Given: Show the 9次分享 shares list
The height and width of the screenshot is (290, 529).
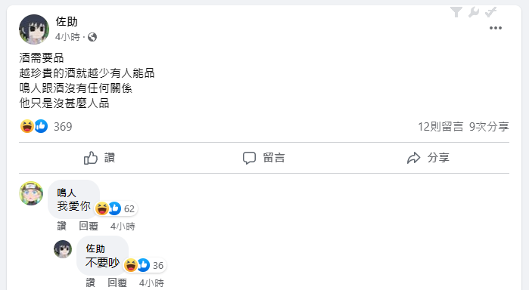Looking at the screenshot, I should point(489,127).
